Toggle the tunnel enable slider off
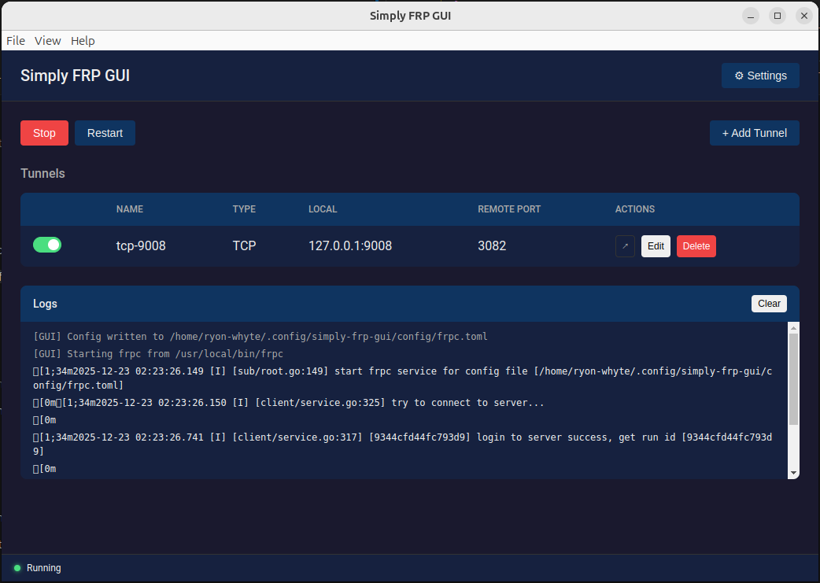820x583 pixels. [46, 245]
